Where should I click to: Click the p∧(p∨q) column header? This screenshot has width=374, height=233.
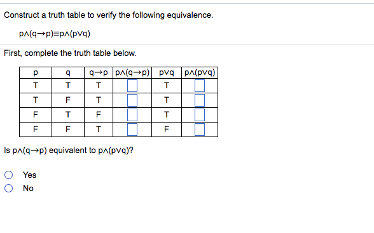200,72
